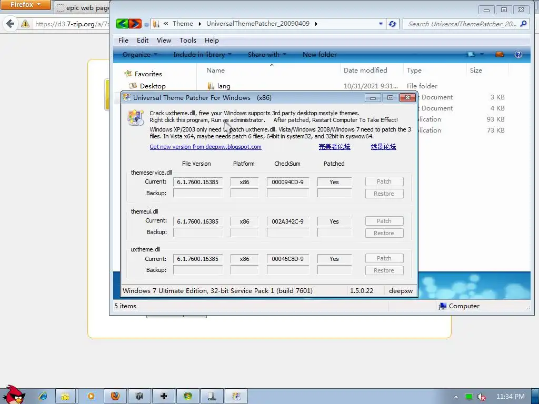Click Patch for uxtheme.dll
The image size is (539, 404).
pos(384,258)
